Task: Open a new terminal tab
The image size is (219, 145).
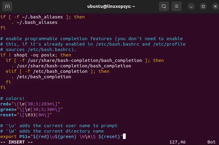Action: (x=7, y=6)
